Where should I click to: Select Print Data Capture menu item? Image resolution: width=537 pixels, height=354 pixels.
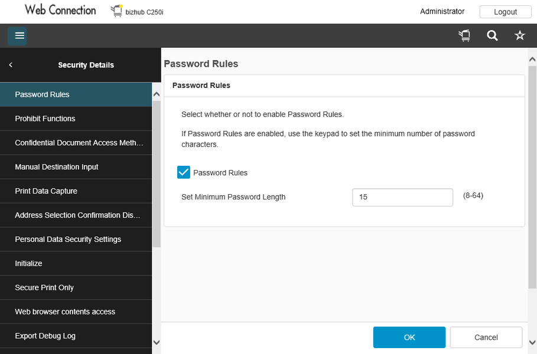tap(46, 191)
